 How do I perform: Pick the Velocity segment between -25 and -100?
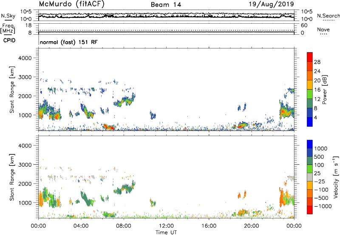pyautogui.click(x=310, y=185)
